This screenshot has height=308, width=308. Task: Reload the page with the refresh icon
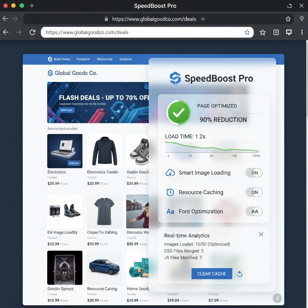[32, 32]
